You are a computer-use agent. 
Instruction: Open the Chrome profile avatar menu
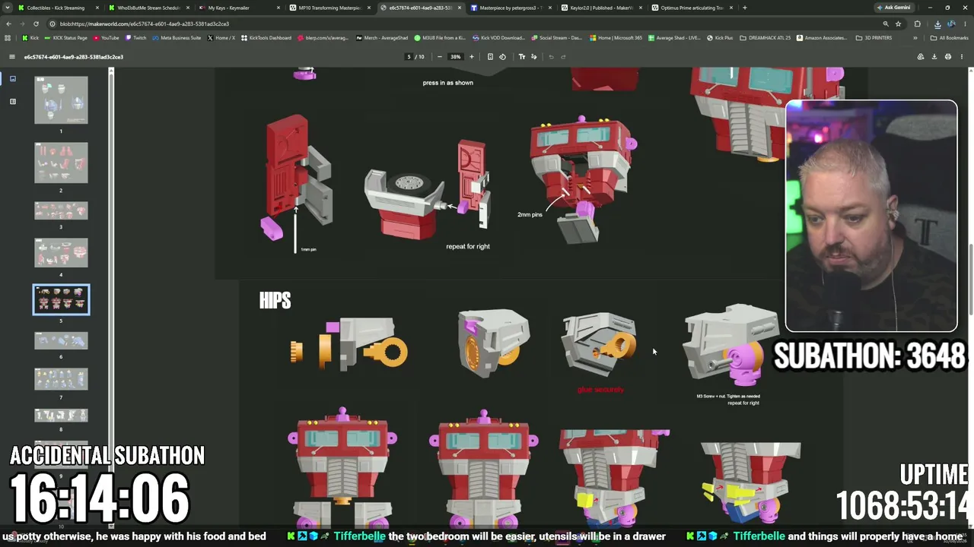pyautogui.click(x=951, y=24)
